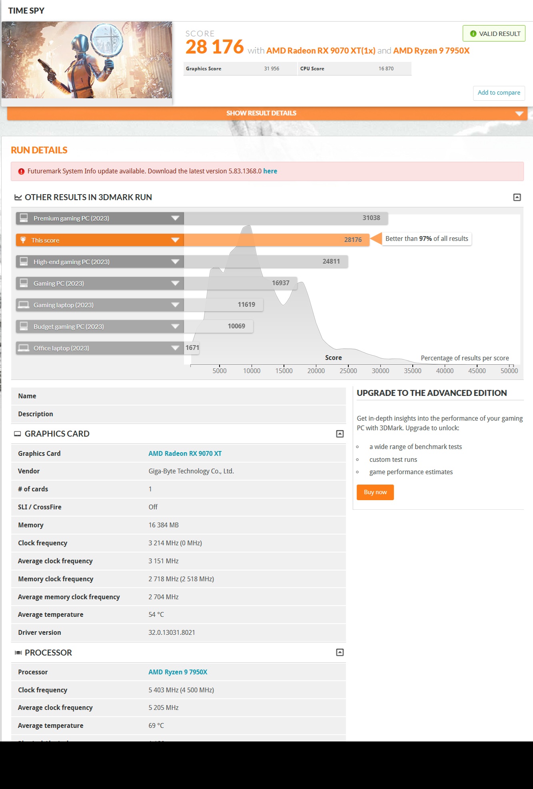Image resolution: width=533 pixels, height=789 pixels.
Task: Click the main score 28 176
Action: pos(215,47)
